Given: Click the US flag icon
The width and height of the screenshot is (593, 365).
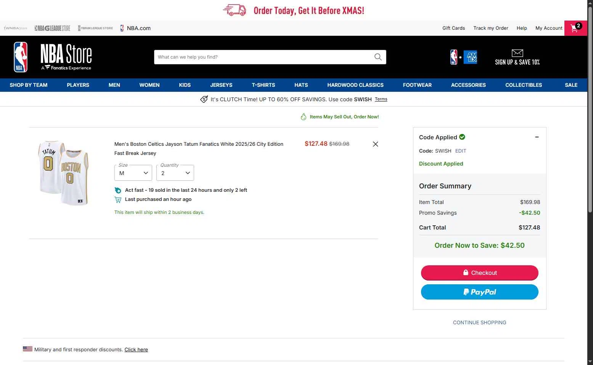Looking at the screenshot, I should [x=27, y=349].
